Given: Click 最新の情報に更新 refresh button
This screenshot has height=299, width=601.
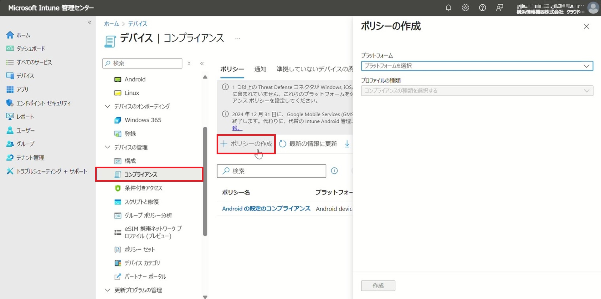Looking at the screenshot, I should [x=308, y=144].
